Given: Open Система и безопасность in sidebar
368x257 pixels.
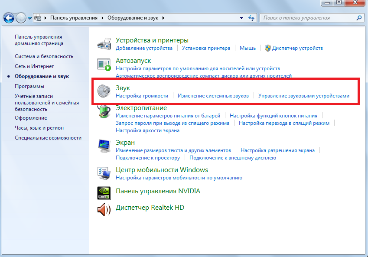Looking at the screenshot, I should (44, 56).
